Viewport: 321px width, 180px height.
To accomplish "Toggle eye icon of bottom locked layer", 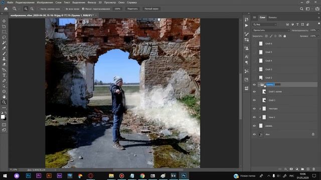I will (254, 134).
